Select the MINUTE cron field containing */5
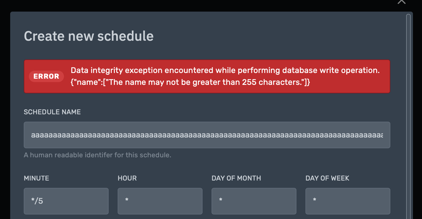Screen dimensions: 422x219 click(x=66, y=201)
